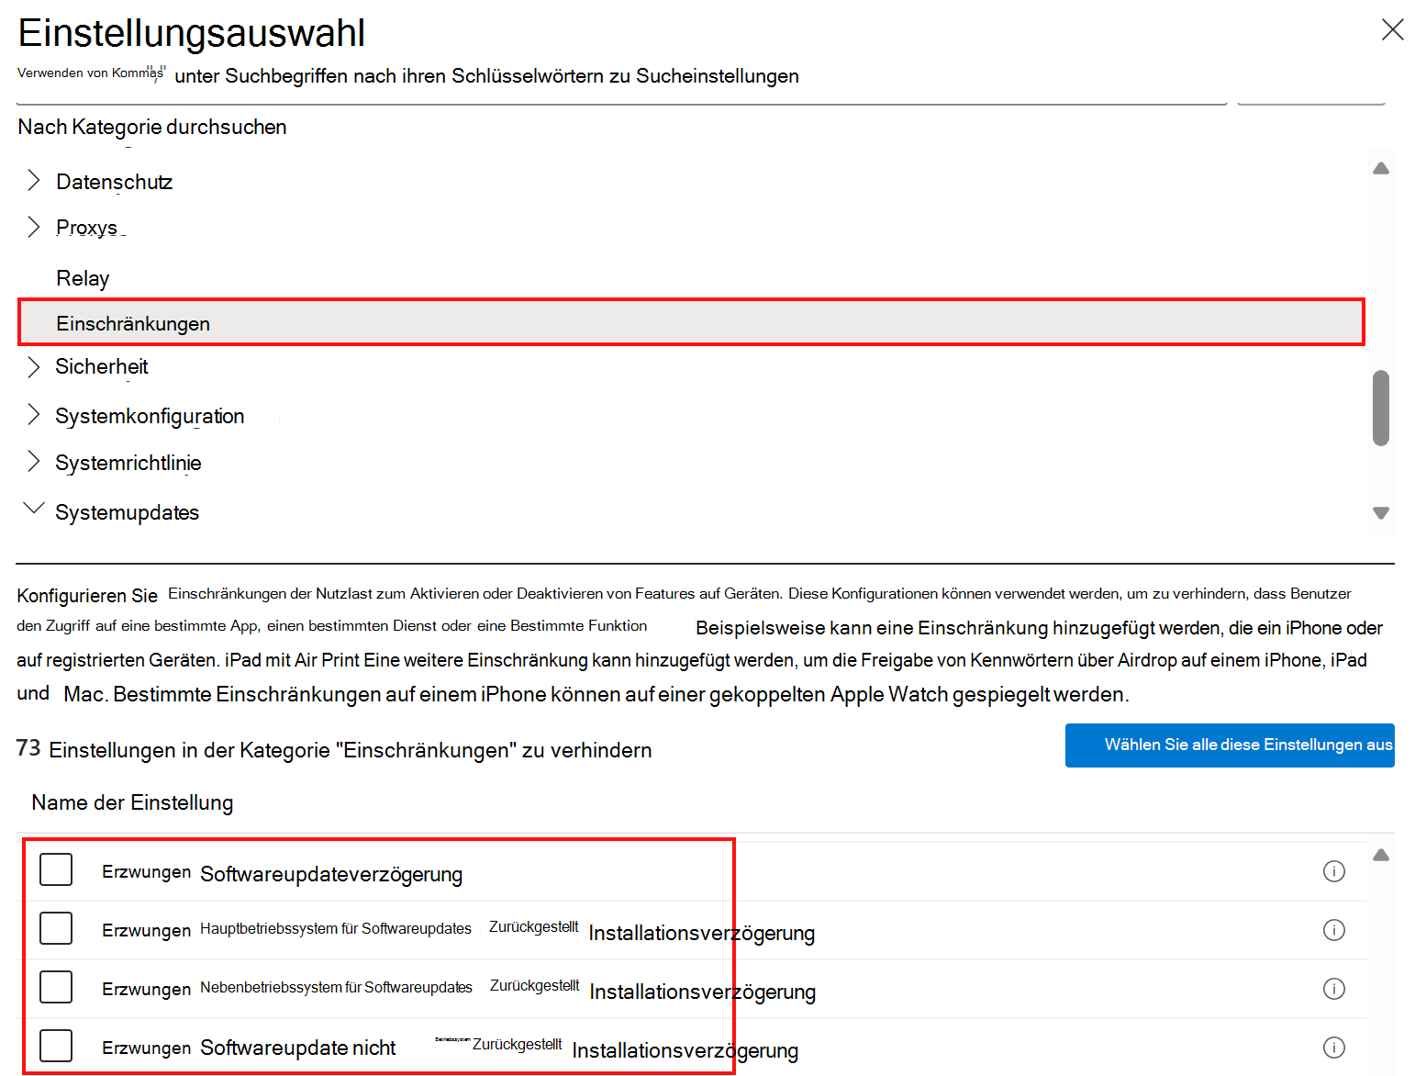Click the 'Name der Einstellung' column header
Image resolution: width=1415 pixels, height=1076 pixels.
click(132, 802)
